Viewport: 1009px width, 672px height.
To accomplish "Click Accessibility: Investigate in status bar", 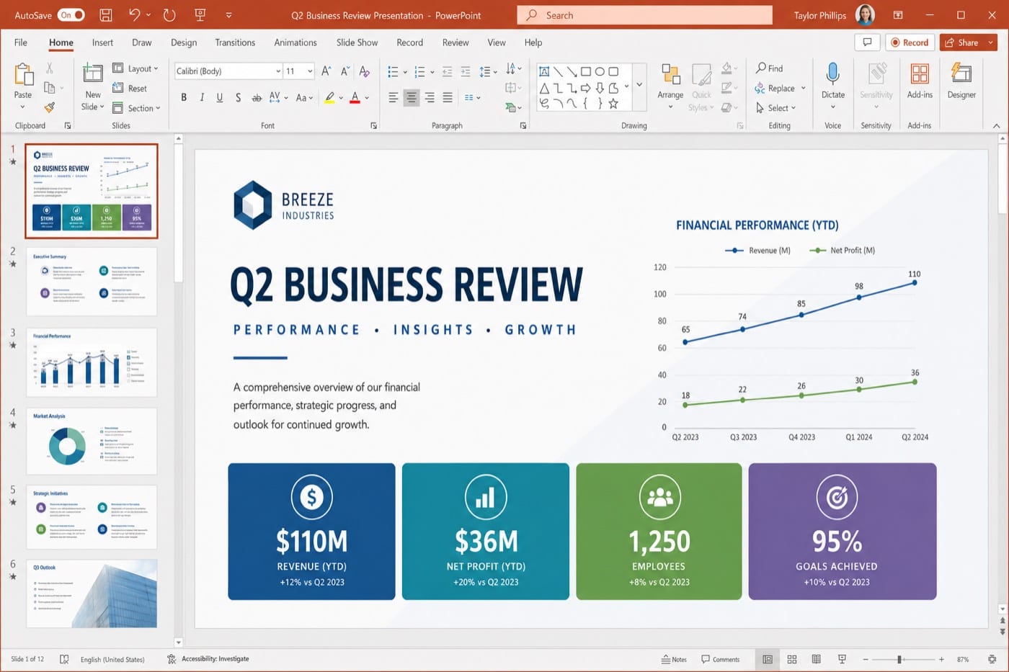I will 208,659.
